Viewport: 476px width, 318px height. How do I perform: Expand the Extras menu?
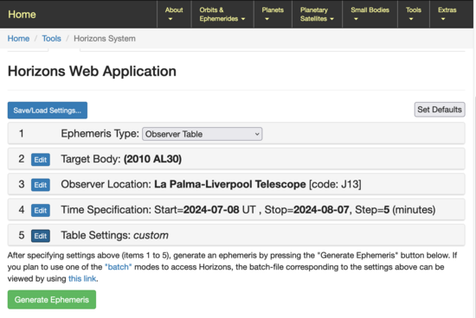pos(447,14)
